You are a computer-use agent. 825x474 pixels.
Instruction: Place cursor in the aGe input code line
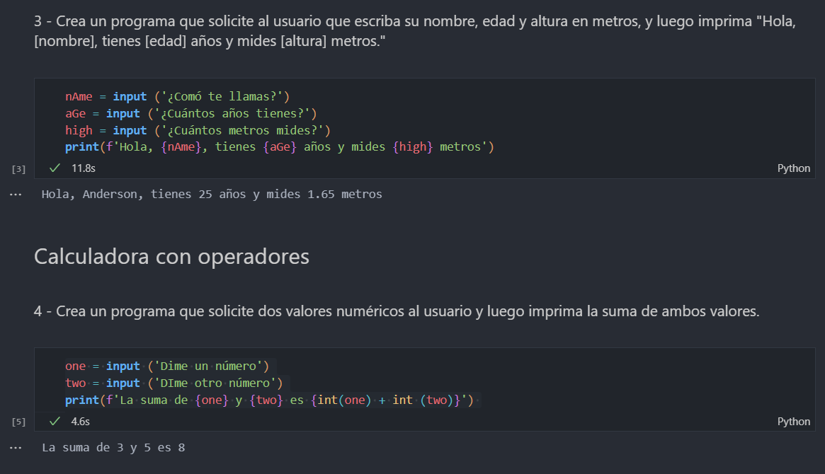[191, 113]
